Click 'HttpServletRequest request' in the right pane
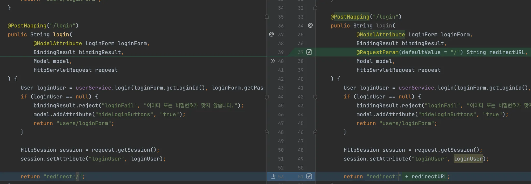Screen dimensions: 531x184 [x=399, y=70]
